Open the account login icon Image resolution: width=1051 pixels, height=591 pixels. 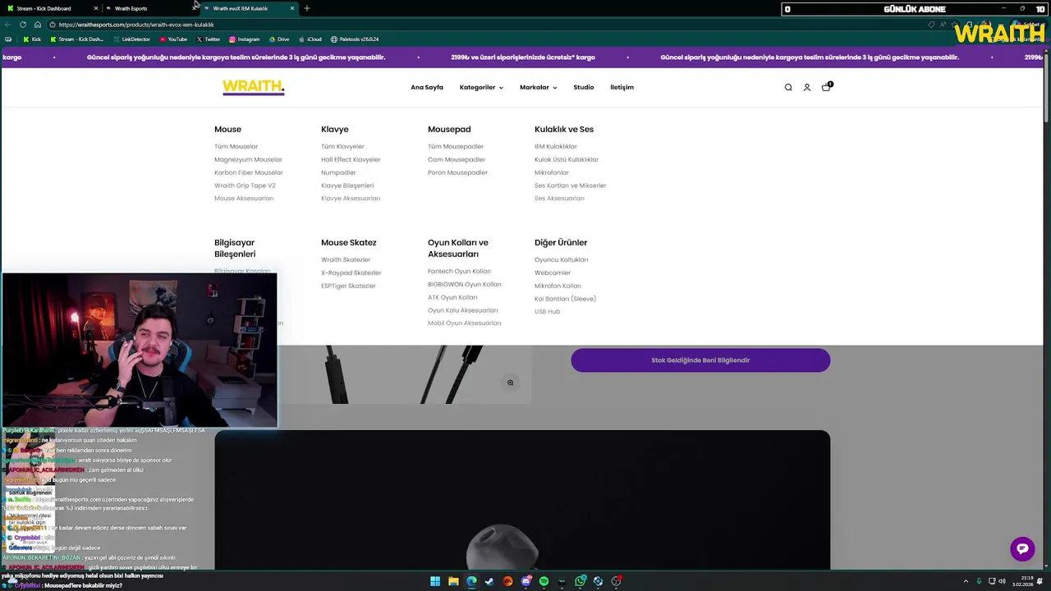point(807,87)
